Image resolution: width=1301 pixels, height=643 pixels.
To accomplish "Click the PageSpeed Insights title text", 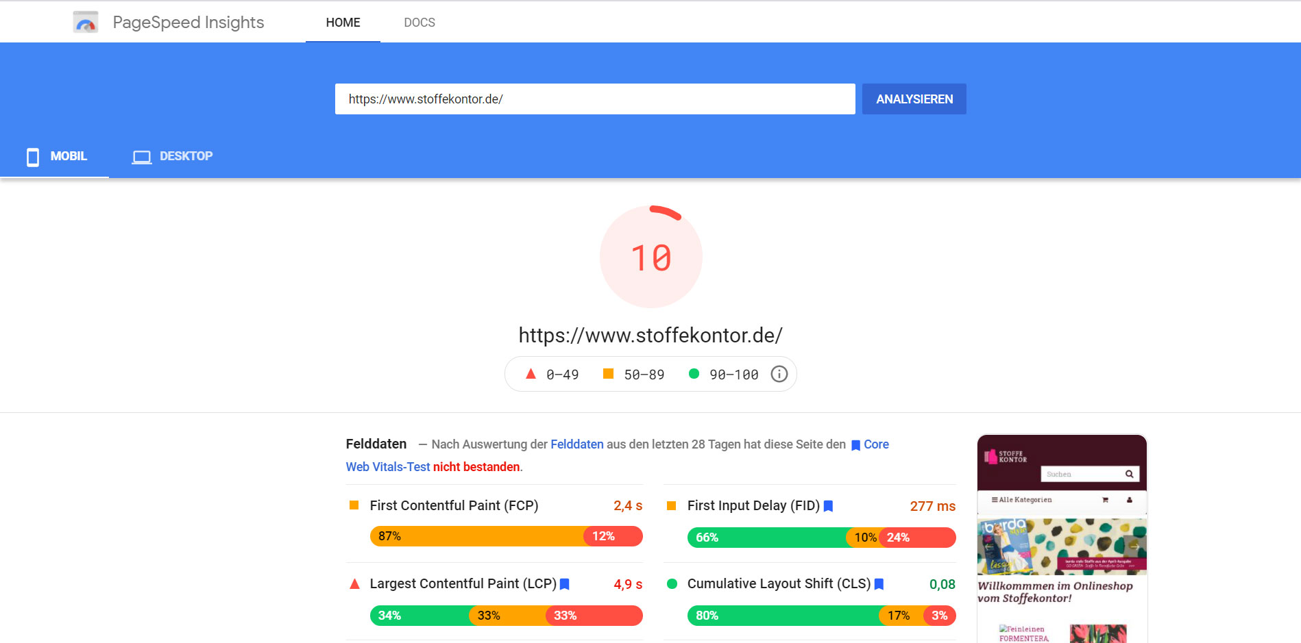I will [x=189, y=23].
